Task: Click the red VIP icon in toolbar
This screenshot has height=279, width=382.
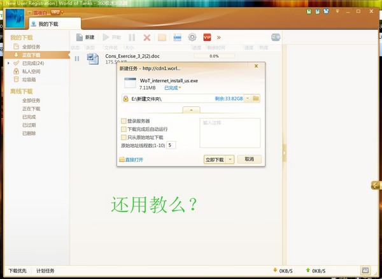Action: tap(207, 38)
